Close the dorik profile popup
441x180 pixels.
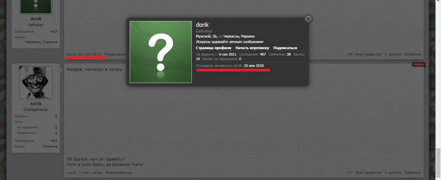click(x=308, y=18)
